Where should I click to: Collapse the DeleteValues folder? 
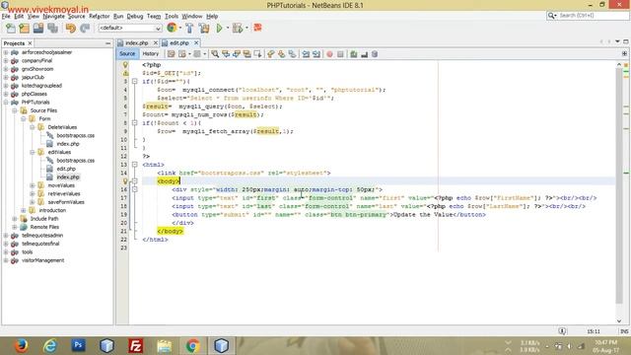[x=33, y=127]
